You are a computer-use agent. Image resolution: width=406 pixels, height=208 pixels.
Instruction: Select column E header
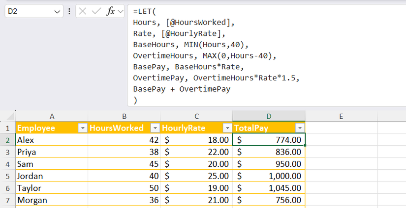pyautogui.click(x=341, y=116)
